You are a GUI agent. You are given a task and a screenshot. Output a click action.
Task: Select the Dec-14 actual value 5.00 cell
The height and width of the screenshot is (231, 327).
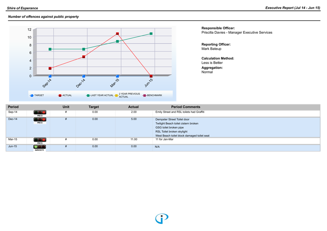[134, 119]
